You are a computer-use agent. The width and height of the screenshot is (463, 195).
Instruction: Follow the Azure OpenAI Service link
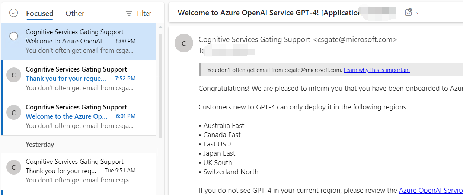[x=431, y=190]
